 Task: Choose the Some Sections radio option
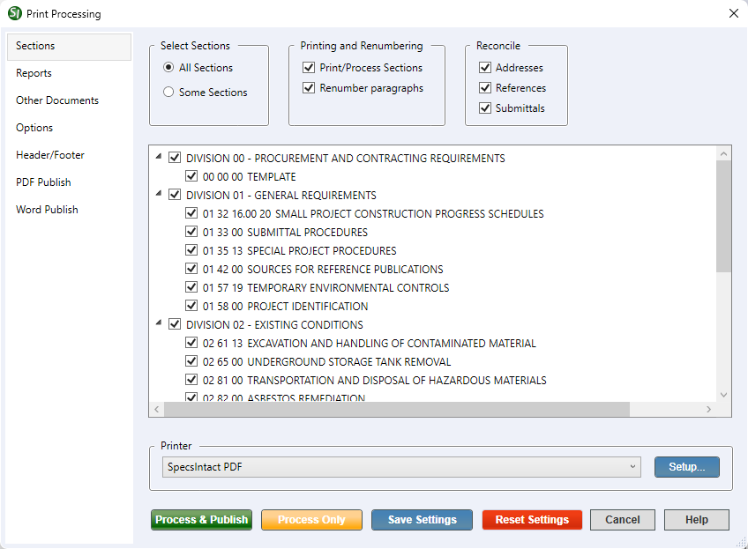[168, 92]
